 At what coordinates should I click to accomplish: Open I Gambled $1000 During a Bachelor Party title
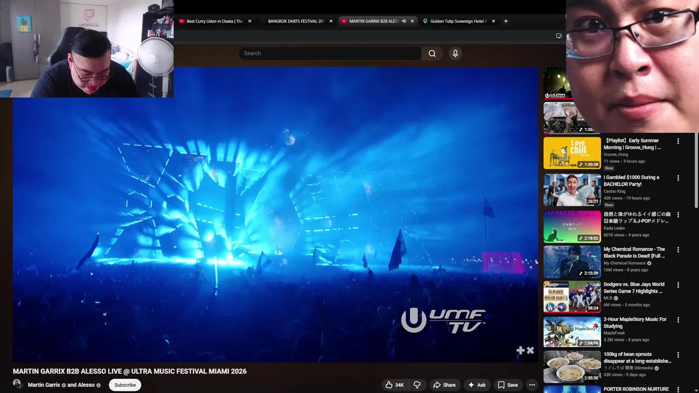[631, 181]
